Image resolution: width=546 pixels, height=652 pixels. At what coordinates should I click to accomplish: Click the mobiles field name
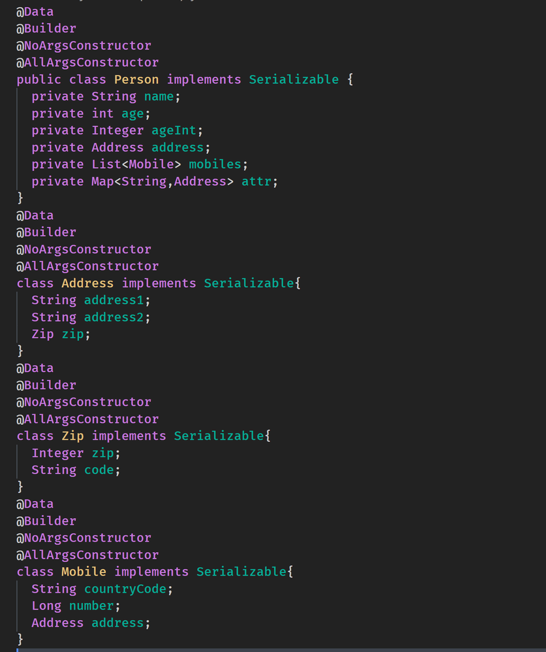pos(215,164)
